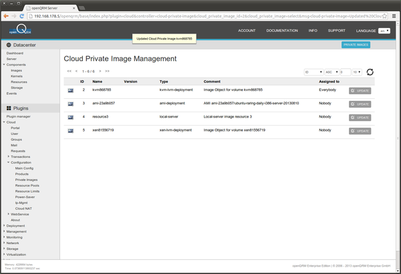Image resolution: width=401 pixels, height=274 pixels.
Task: Open Resource Pools item
Action: 27,186
